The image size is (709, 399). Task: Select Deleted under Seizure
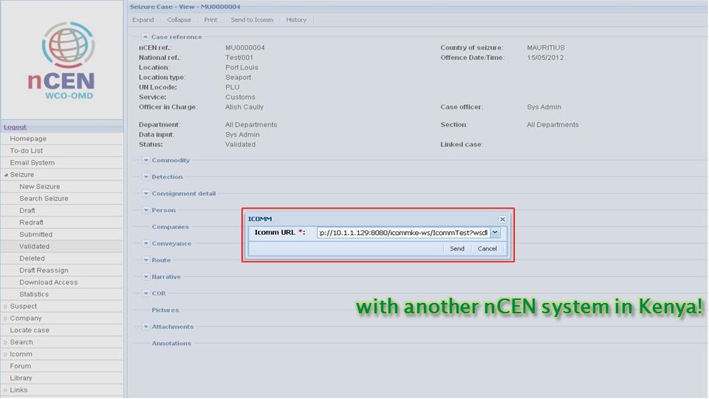click(x=32, y=259)
